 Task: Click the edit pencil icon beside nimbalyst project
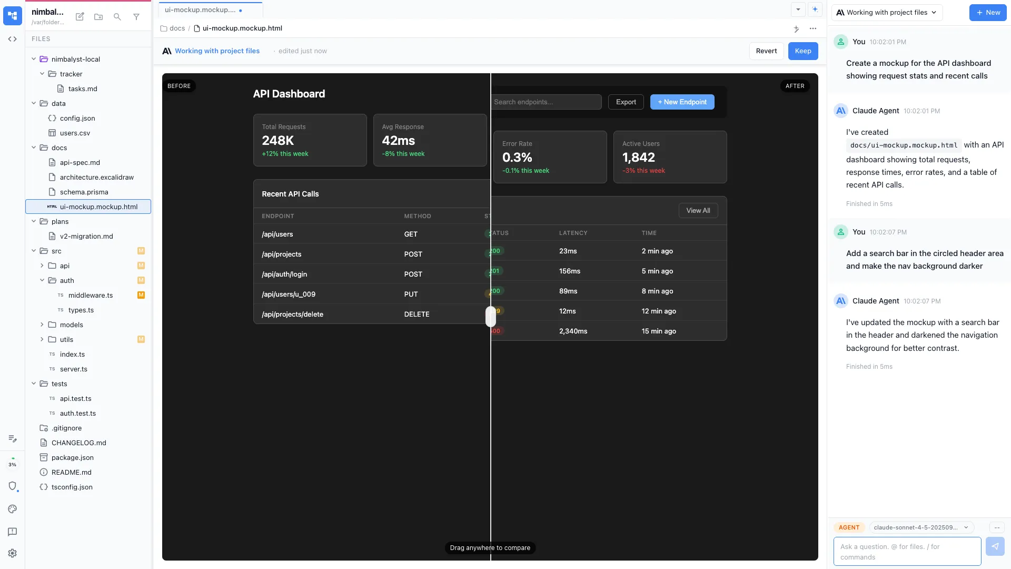click(80, 16)
